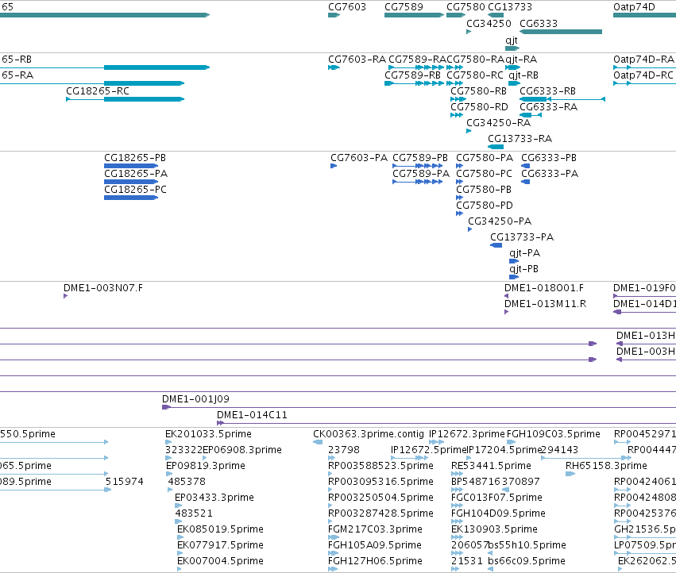676x573 pixels.
Task: Click transcript CG18265-RC
Action: (x=98, y=91)
